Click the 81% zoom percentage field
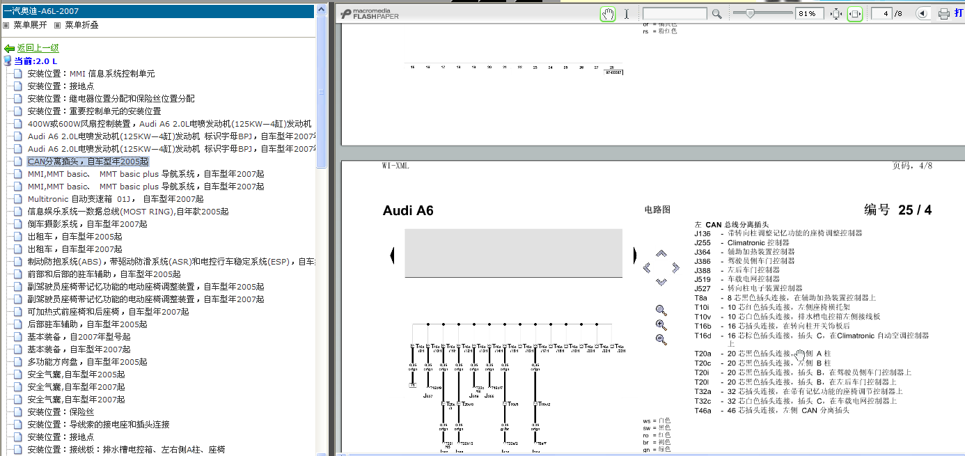The width and height of the screenshot is (965, 456). pos(810,14)
